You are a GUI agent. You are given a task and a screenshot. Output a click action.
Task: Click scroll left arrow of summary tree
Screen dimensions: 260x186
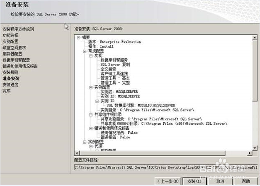coord(77,153)
